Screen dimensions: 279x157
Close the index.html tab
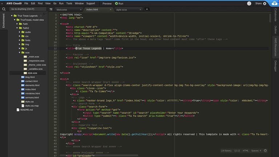(x=110, y=9)
